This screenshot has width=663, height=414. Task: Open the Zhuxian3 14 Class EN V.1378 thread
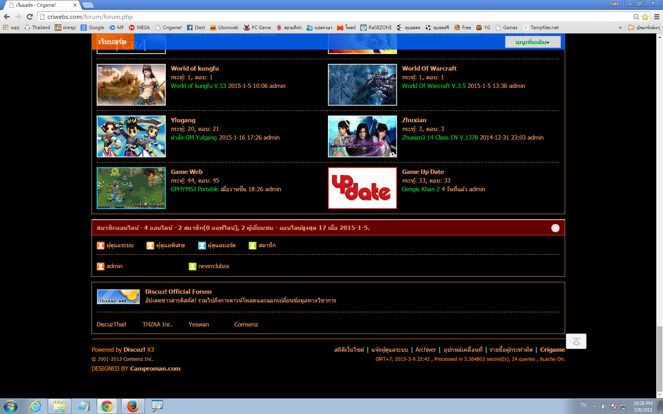coord(440,138)
